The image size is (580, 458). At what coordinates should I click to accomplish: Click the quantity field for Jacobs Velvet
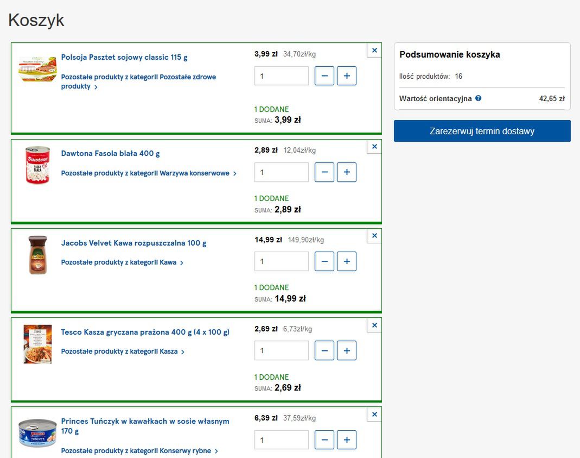pos(282,261)
